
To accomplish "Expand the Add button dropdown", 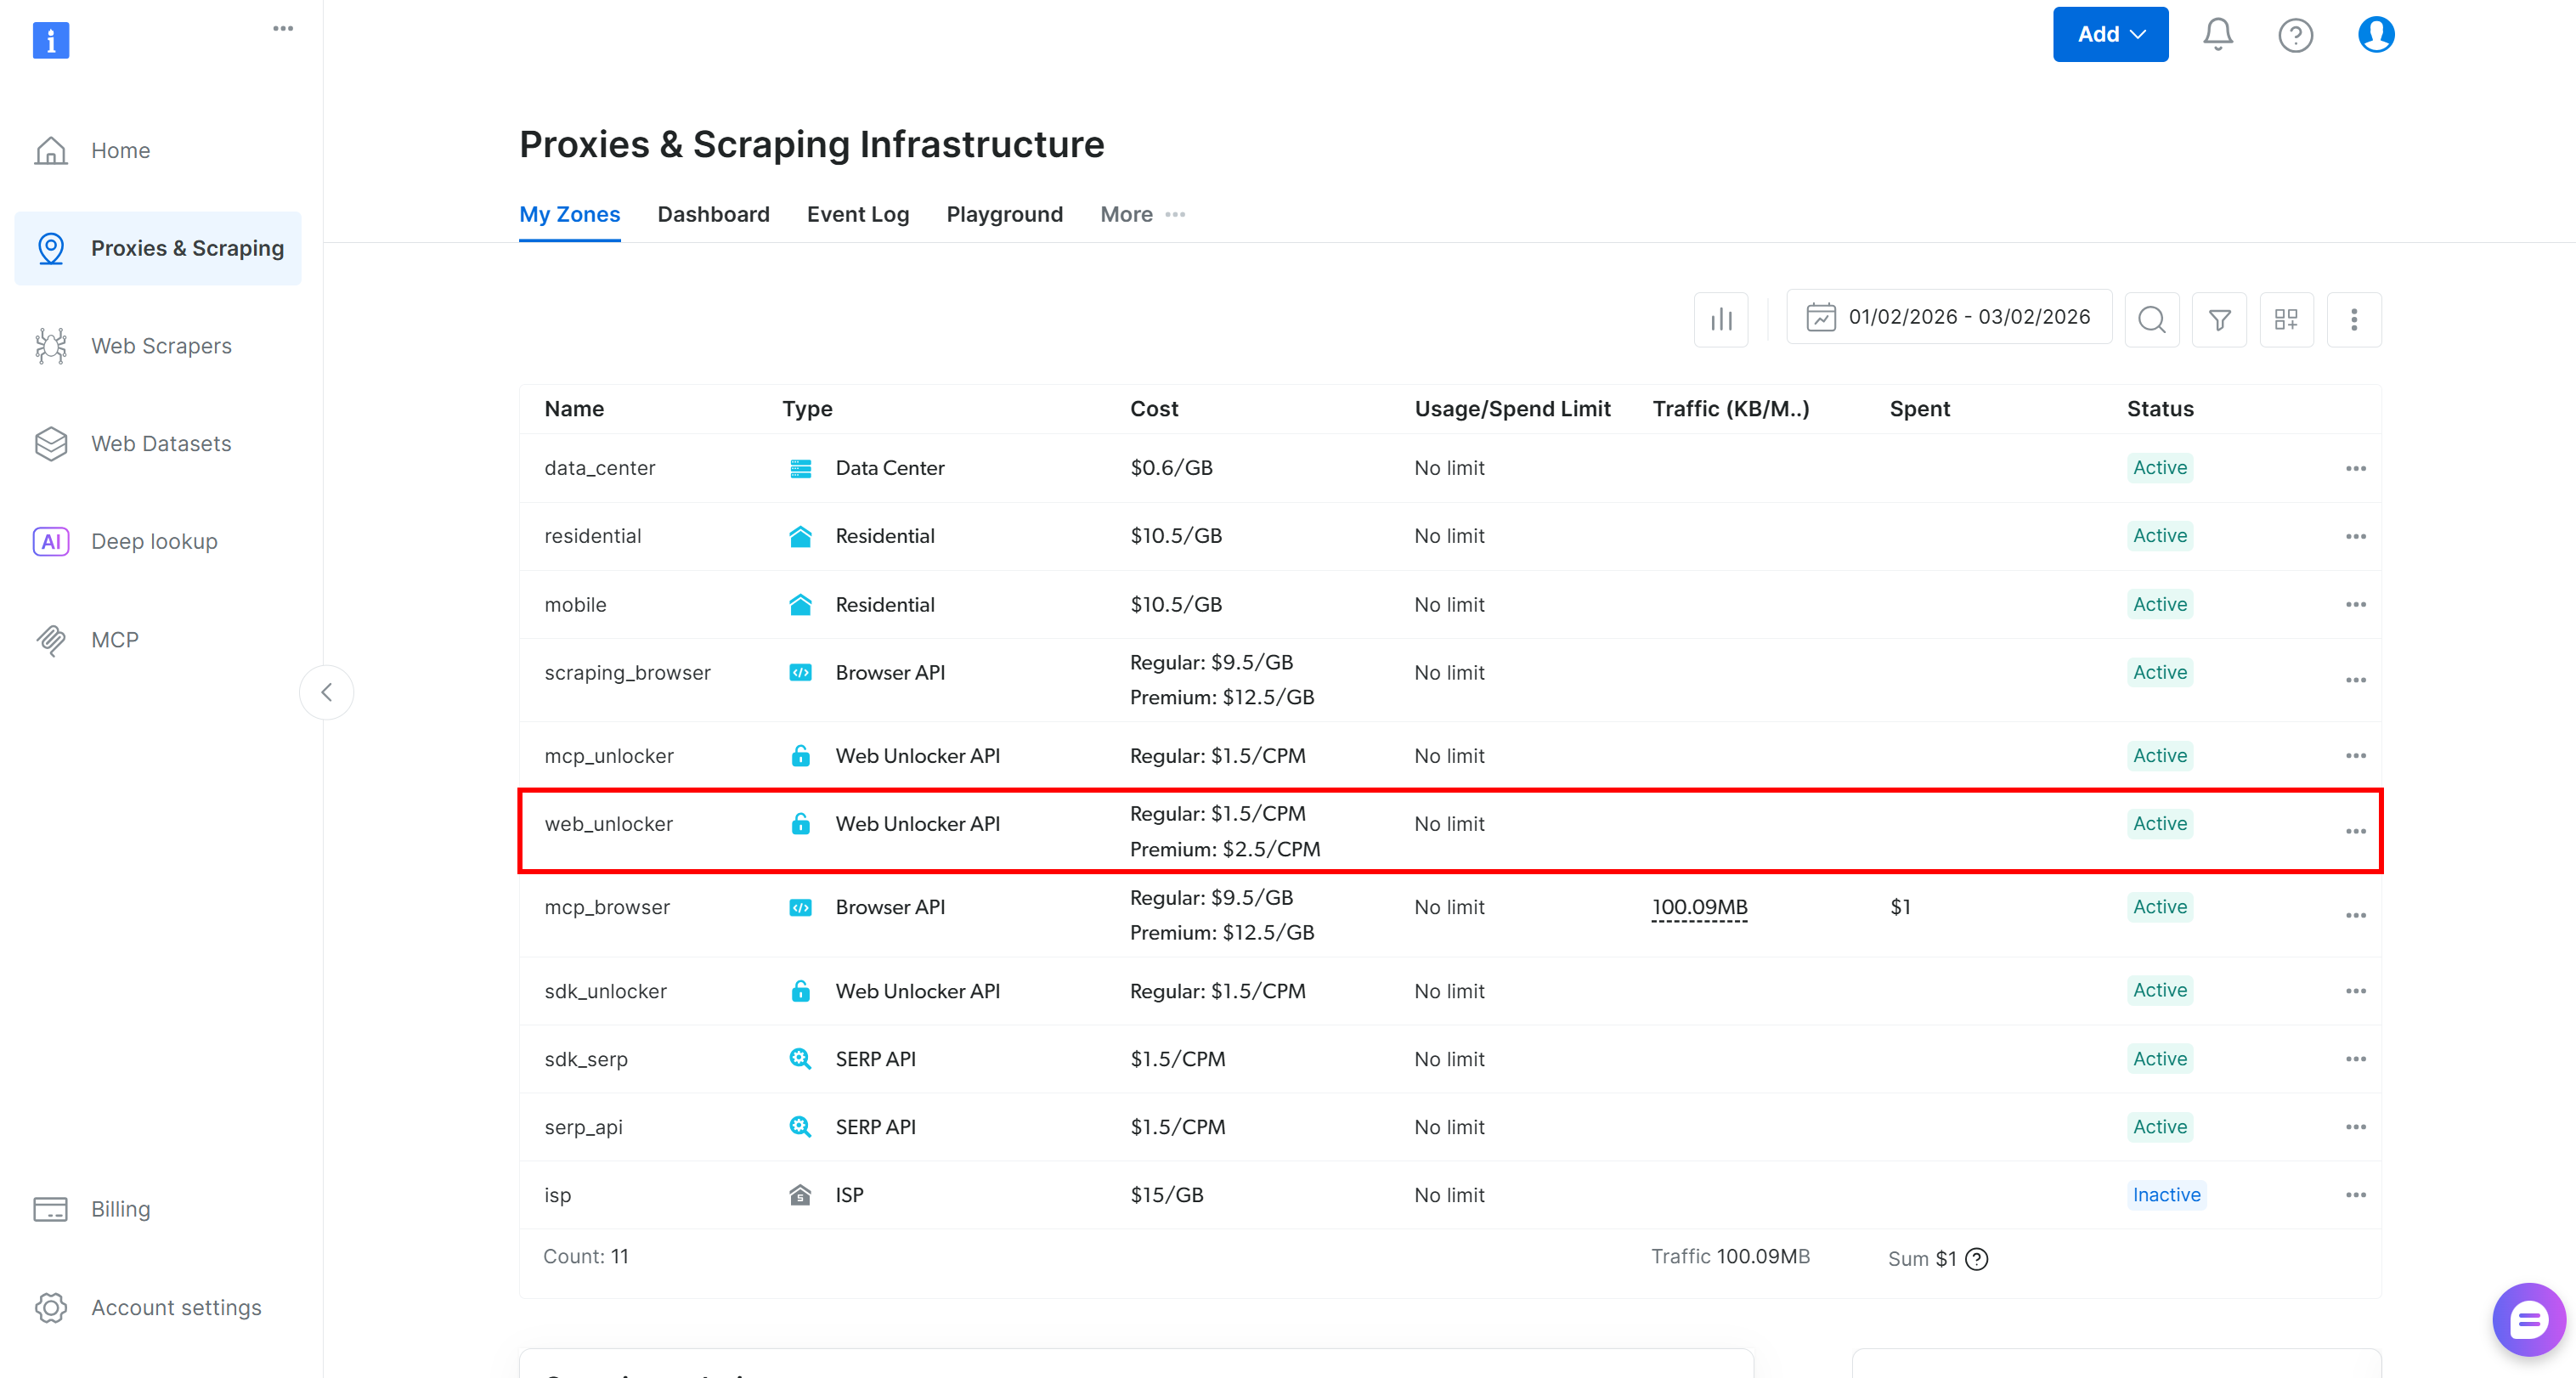I will (x=2110, y=35).
